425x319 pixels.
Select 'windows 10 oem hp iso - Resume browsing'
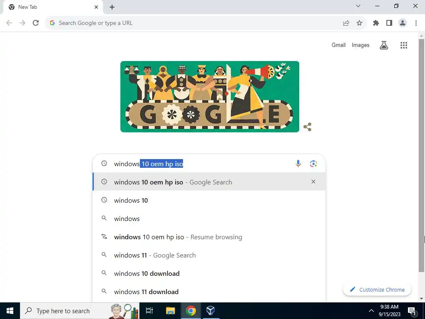click(209, 237)
